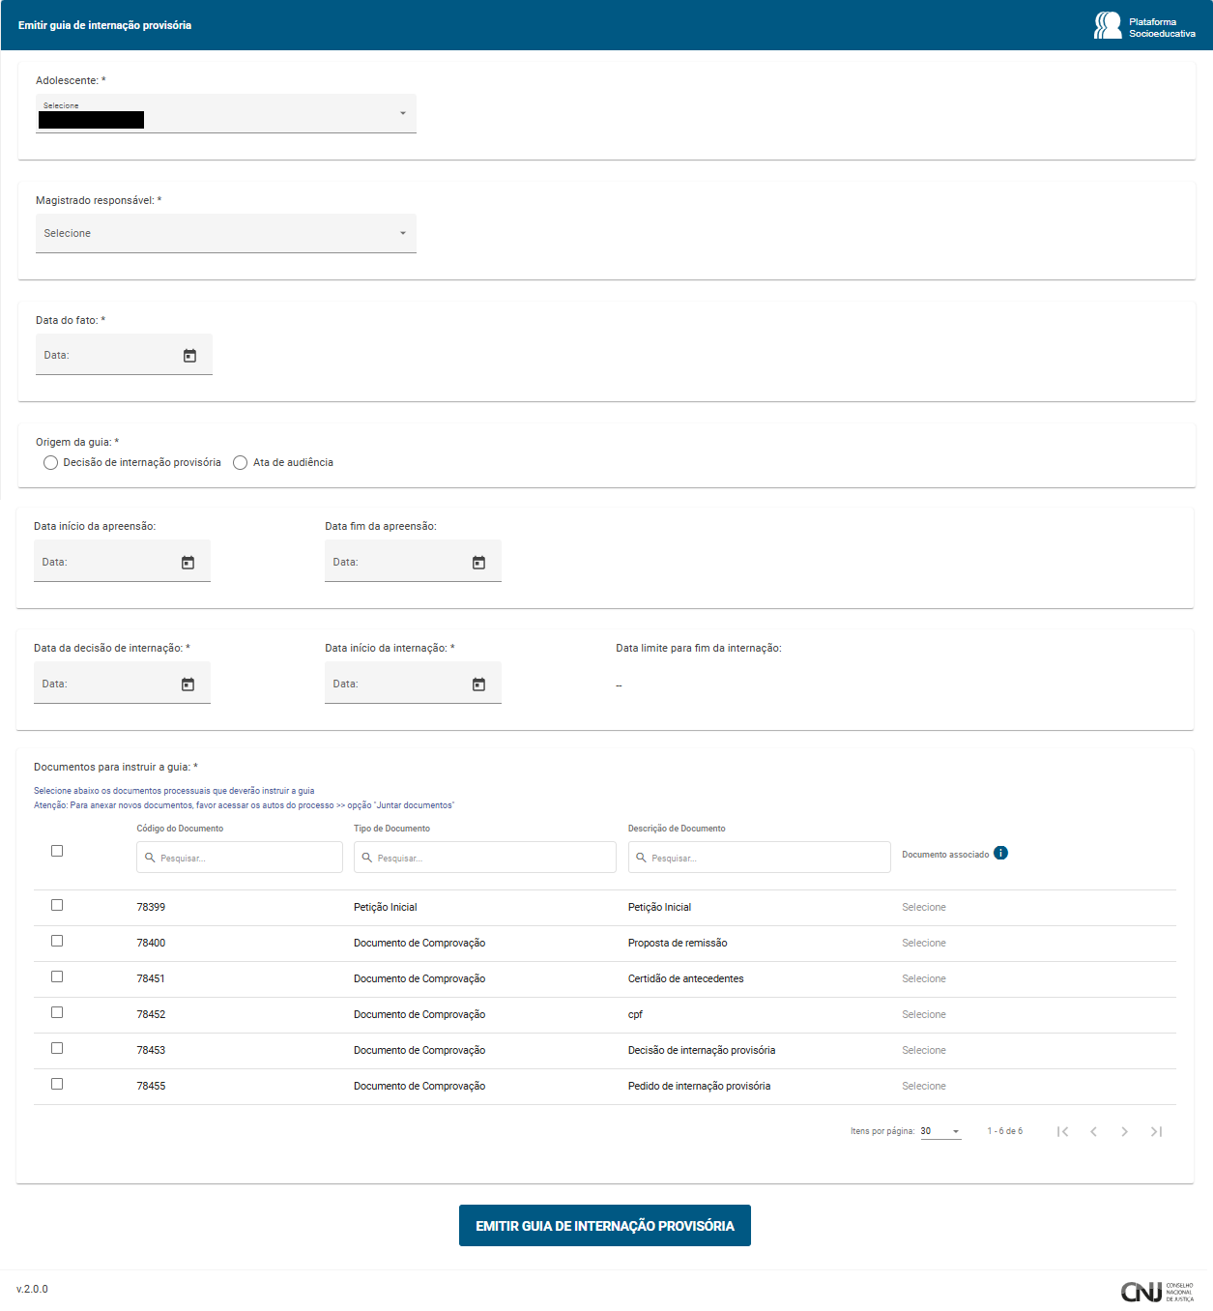The width and height of the screenshot is (1213, 1311).
Task: Open associated document selector for Proposta de remissão
Action: 924,944
